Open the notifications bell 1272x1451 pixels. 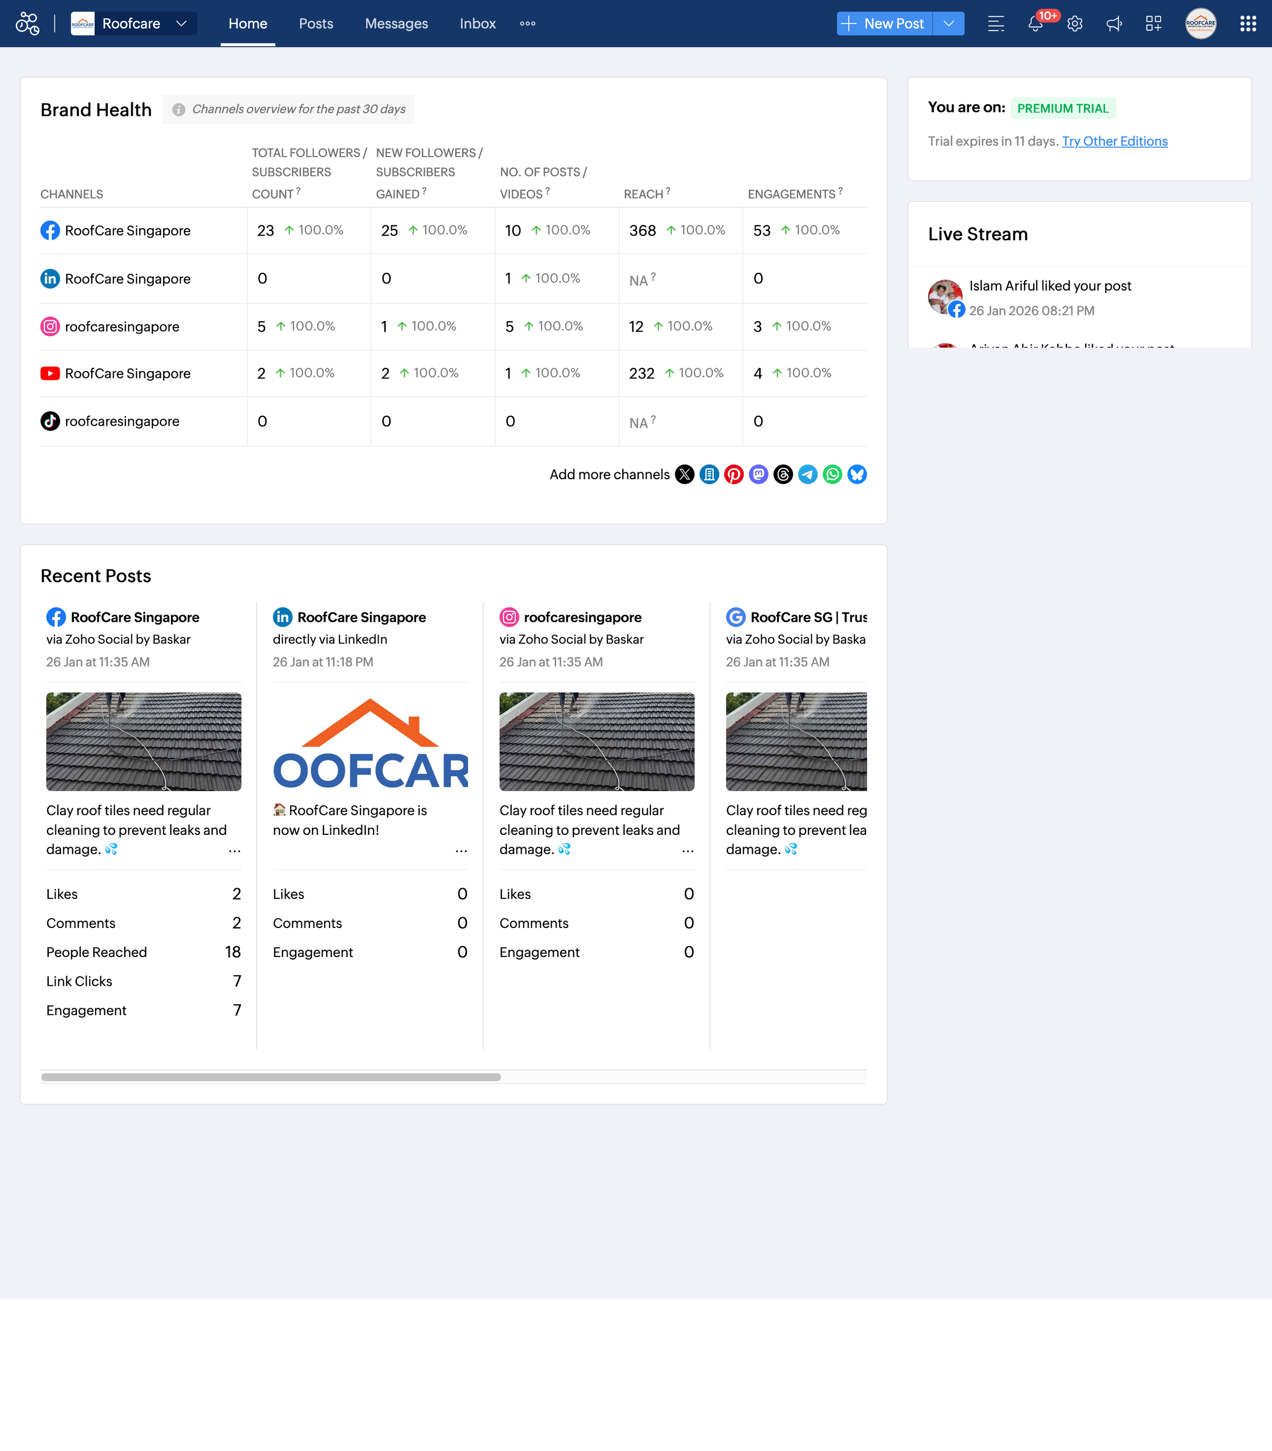pyautogui.click(x=1035, y=23)
